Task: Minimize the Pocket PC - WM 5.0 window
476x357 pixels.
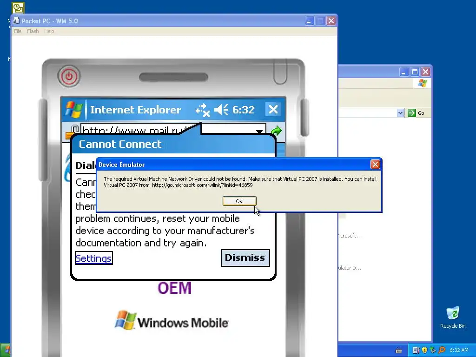Action: (x=309, y=21)
